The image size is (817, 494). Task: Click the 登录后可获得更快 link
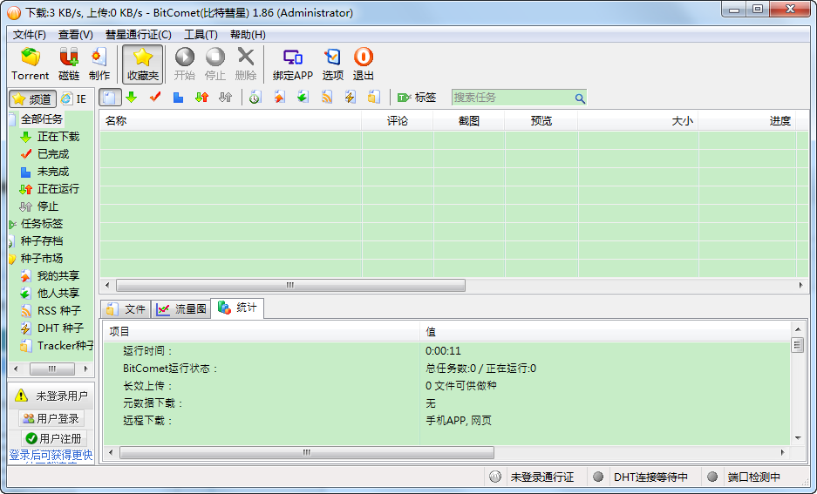51,455
